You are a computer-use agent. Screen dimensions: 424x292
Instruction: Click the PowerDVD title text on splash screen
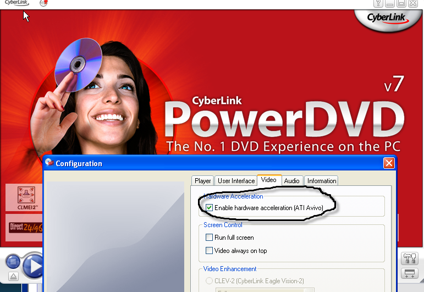pos(285,119)
